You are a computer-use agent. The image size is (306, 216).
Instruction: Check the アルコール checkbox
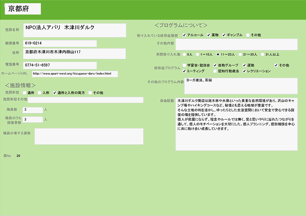coord(185,35)
